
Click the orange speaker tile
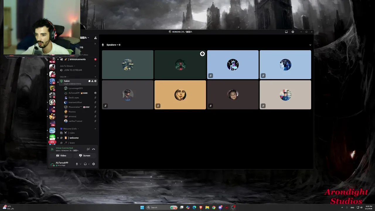click(180, 95)
